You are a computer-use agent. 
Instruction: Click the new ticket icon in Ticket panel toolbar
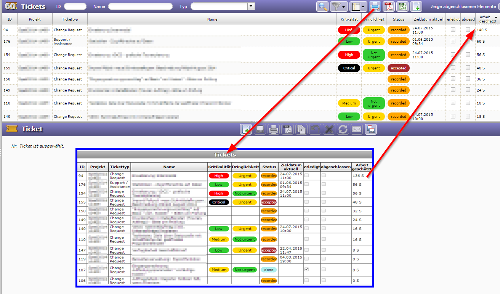click(245, 129)
